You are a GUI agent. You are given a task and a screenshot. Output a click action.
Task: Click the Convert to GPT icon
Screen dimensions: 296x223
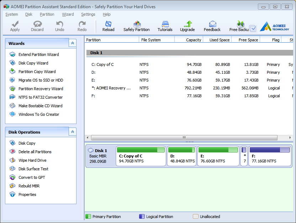pos(12,177)
